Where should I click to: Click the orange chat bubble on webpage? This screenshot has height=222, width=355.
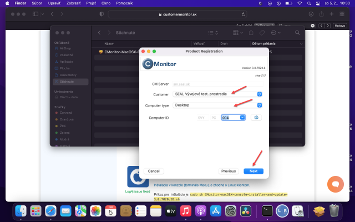335,184
